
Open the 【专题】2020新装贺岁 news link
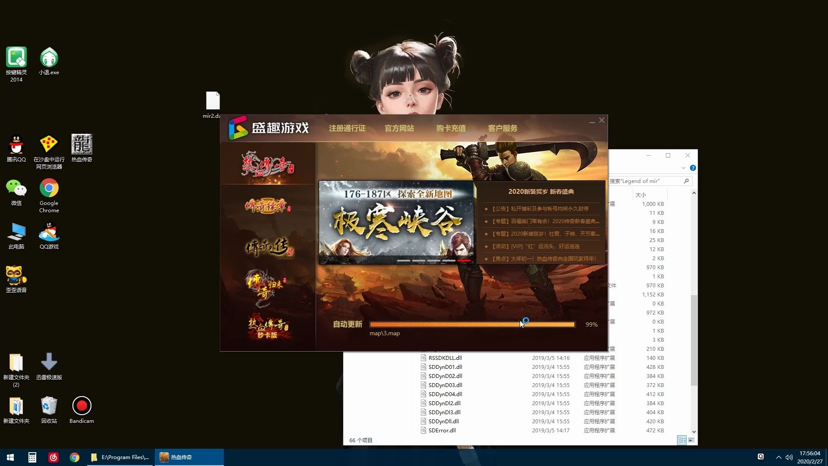coord(546,234)
